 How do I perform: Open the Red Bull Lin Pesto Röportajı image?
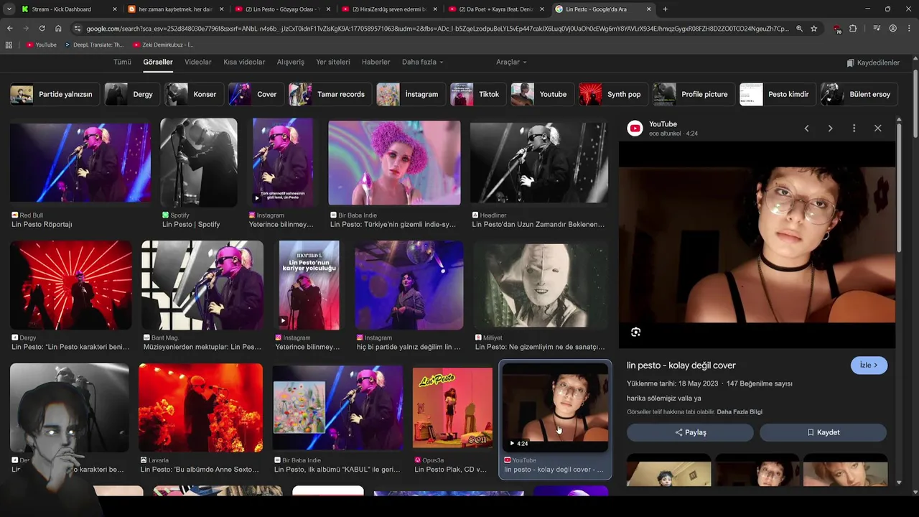coord(80,162)
